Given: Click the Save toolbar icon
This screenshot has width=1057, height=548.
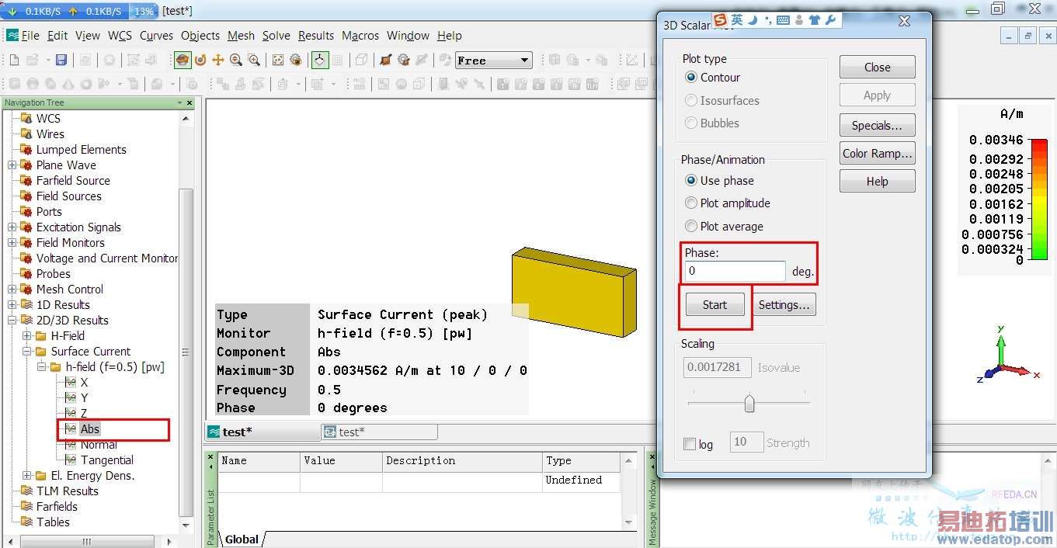Looking at the screenshot, I should [61, 60].
